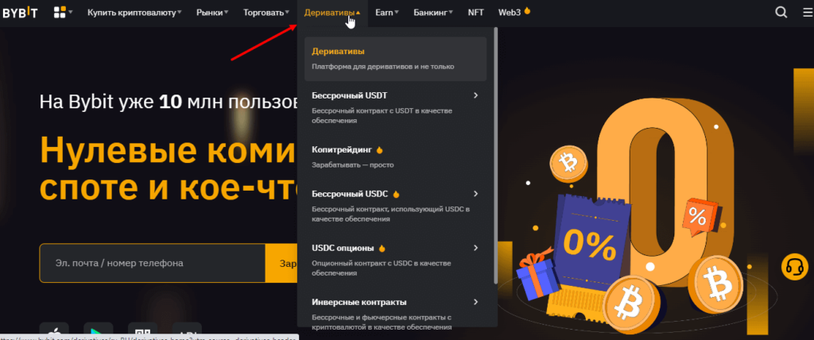Click the email or phone input field

tap(152, 263)
